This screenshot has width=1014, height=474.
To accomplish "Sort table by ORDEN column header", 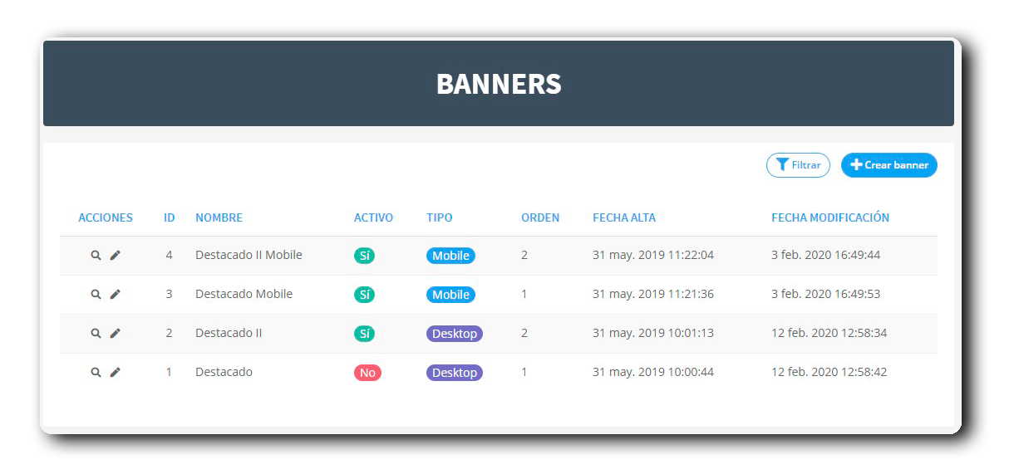I will pyautogui.click(x=540, y=218).
